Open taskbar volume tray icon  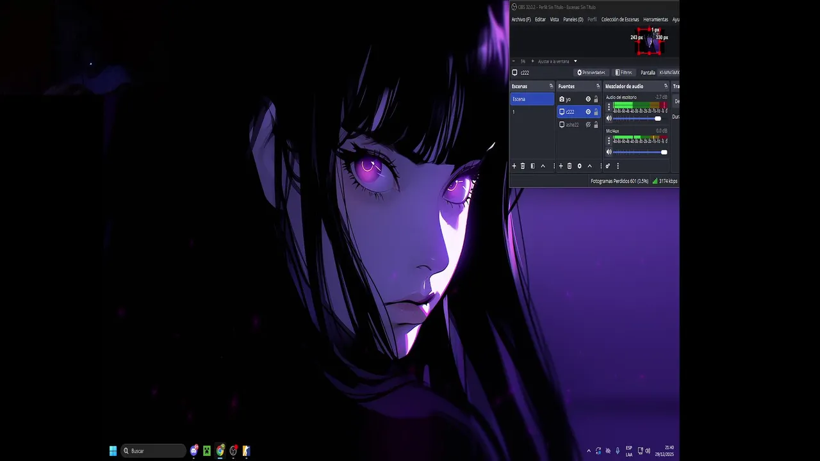point(648,451)
